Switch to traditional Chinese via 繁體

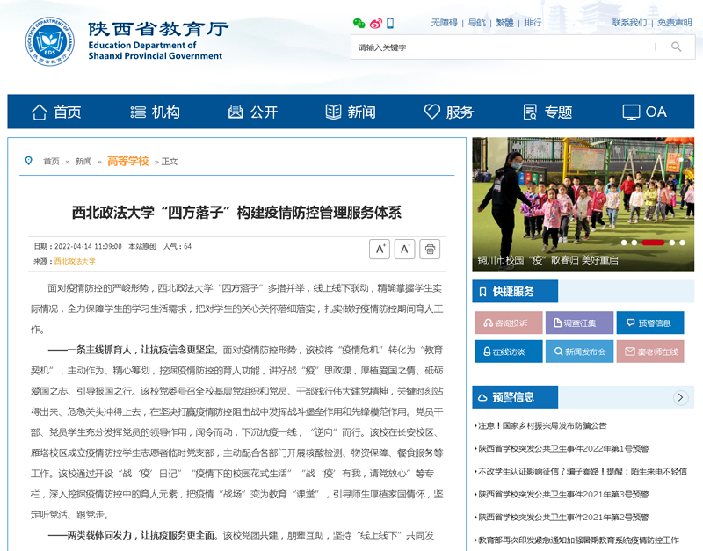[504, 23]
